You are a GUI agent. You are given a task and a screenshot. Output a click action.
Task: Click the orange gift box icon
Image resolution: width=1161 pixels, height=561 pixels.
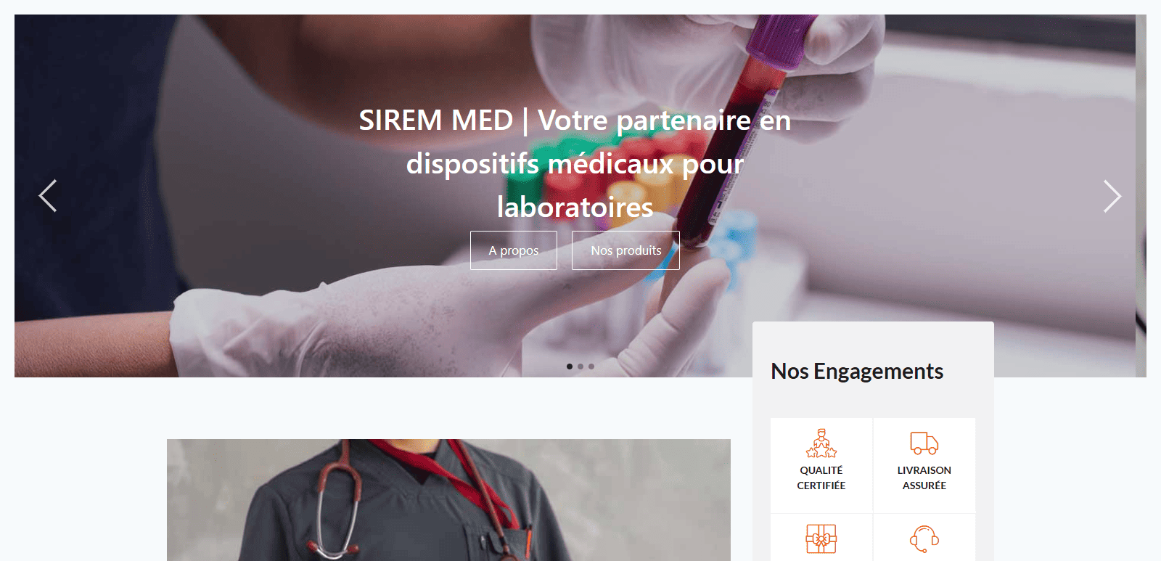click(x=821, y=539)
